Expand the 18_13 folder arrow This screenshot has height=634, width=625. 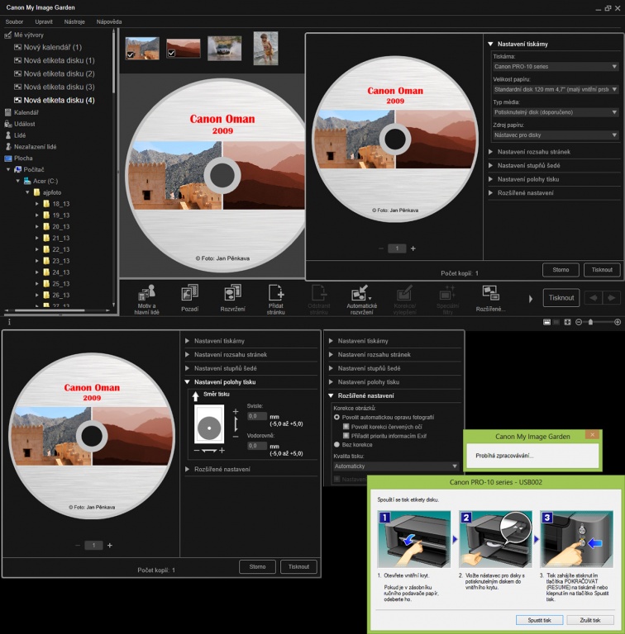coord(37,204)
